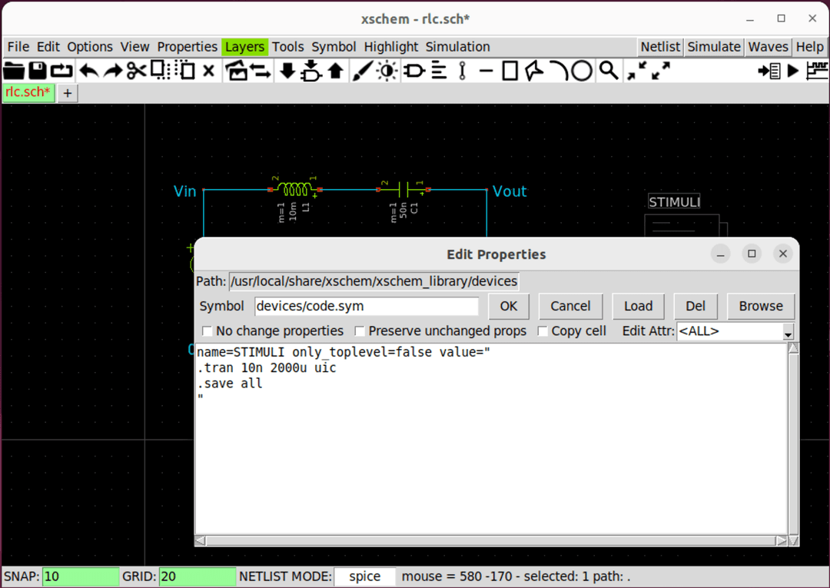
Task: Click the Open file folder icon
Action: tap(14, 71)
